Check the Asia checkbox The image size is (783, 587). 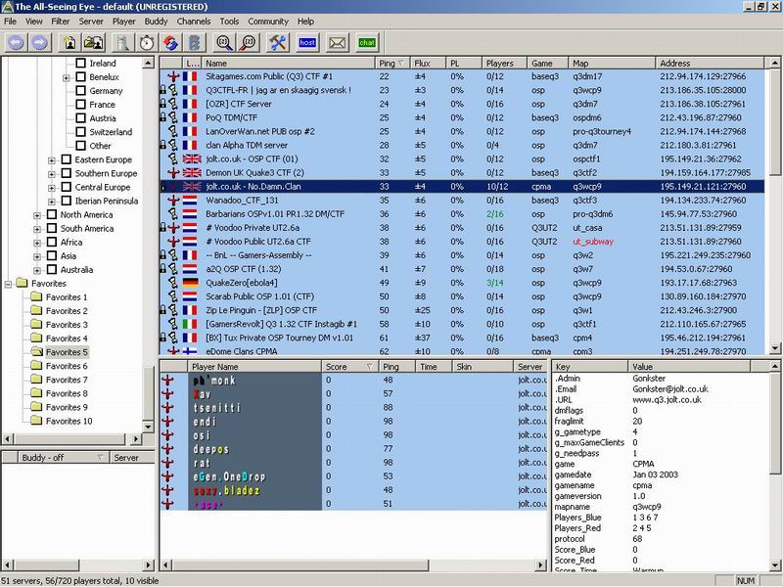click(52, 255)
